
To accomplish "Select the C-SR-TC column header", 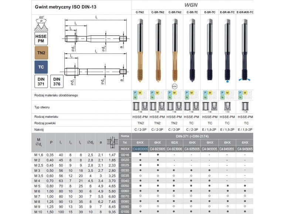I will tap(192, 12).
